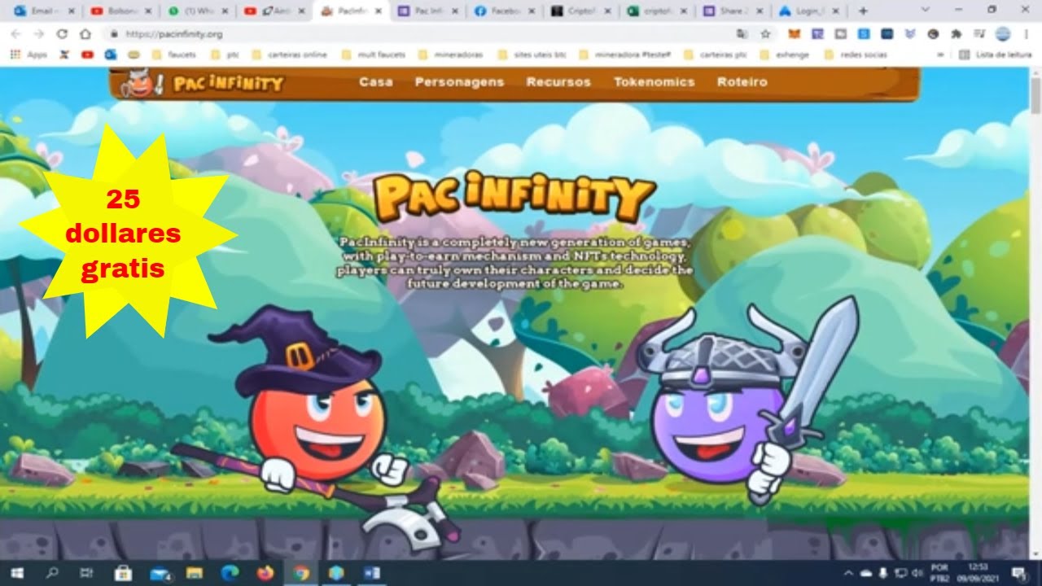Image resolution: width=1042 pixels, height=586 pixels.
Task: Open the 'faucets' bookmark folder
Action: coord(174,55)
